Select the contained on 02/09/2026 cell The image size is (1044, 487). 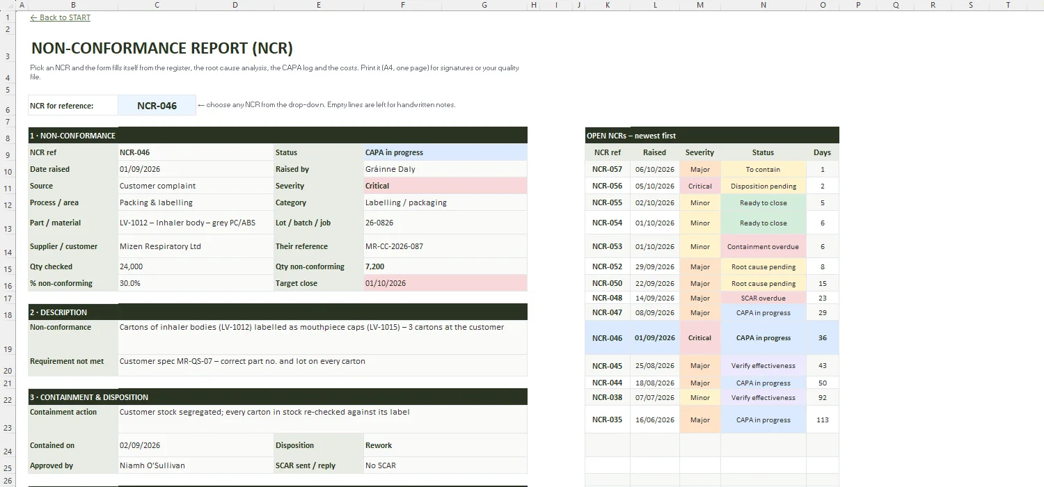point(196,445)
